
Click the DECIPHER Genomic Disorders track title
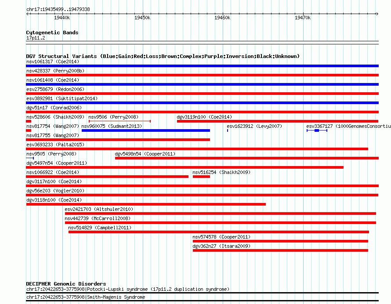coord(66,284)
